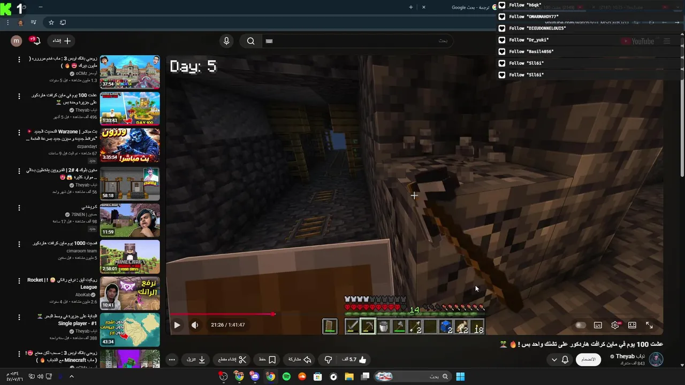
Task: Open the three-dot more actions below the video
Action: [x=172, y=360]
